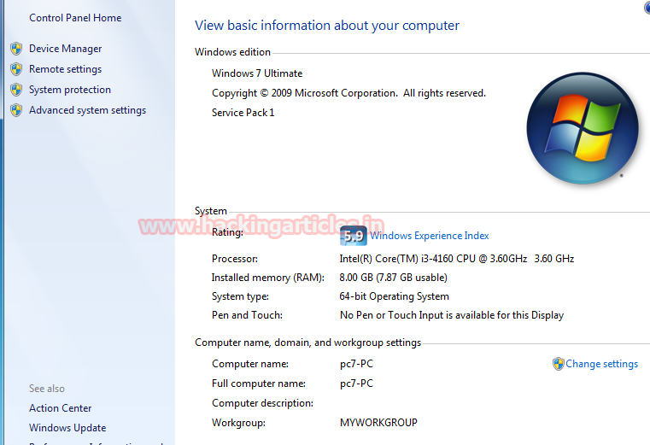Viewport: 650px width, 445px height.
Task: Click the Windows 7 logo orb
Action: click(583, 128)
